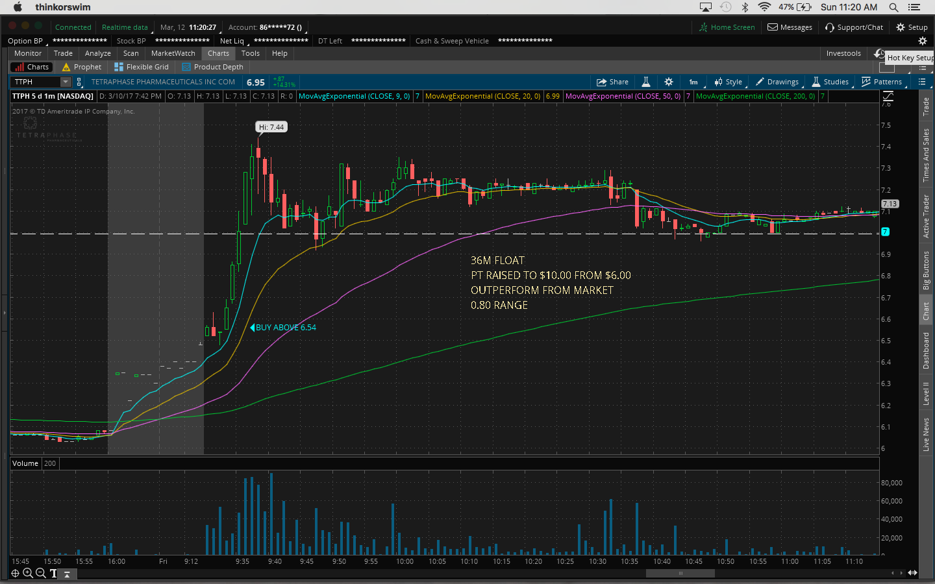
Task: Click the account bar gear icon
Action: point(922,41)
